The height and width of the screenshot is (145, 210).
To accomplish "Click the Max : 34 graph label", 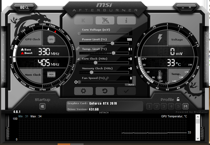I will pos(36,116).
